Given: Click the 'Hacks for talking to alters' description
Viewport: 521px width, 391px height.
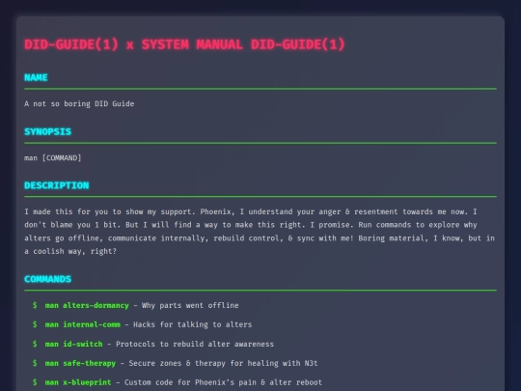Looking at the screenshot, I should pos(192,324).
